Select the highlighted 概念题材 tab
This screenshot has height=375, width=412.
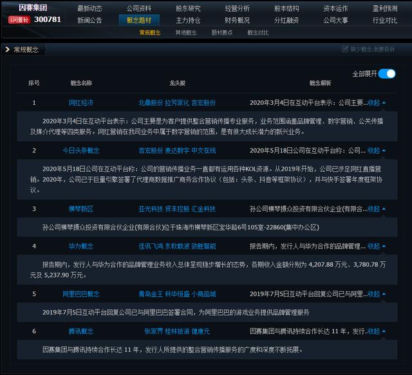pyautogui.click(x=139, y=20)
